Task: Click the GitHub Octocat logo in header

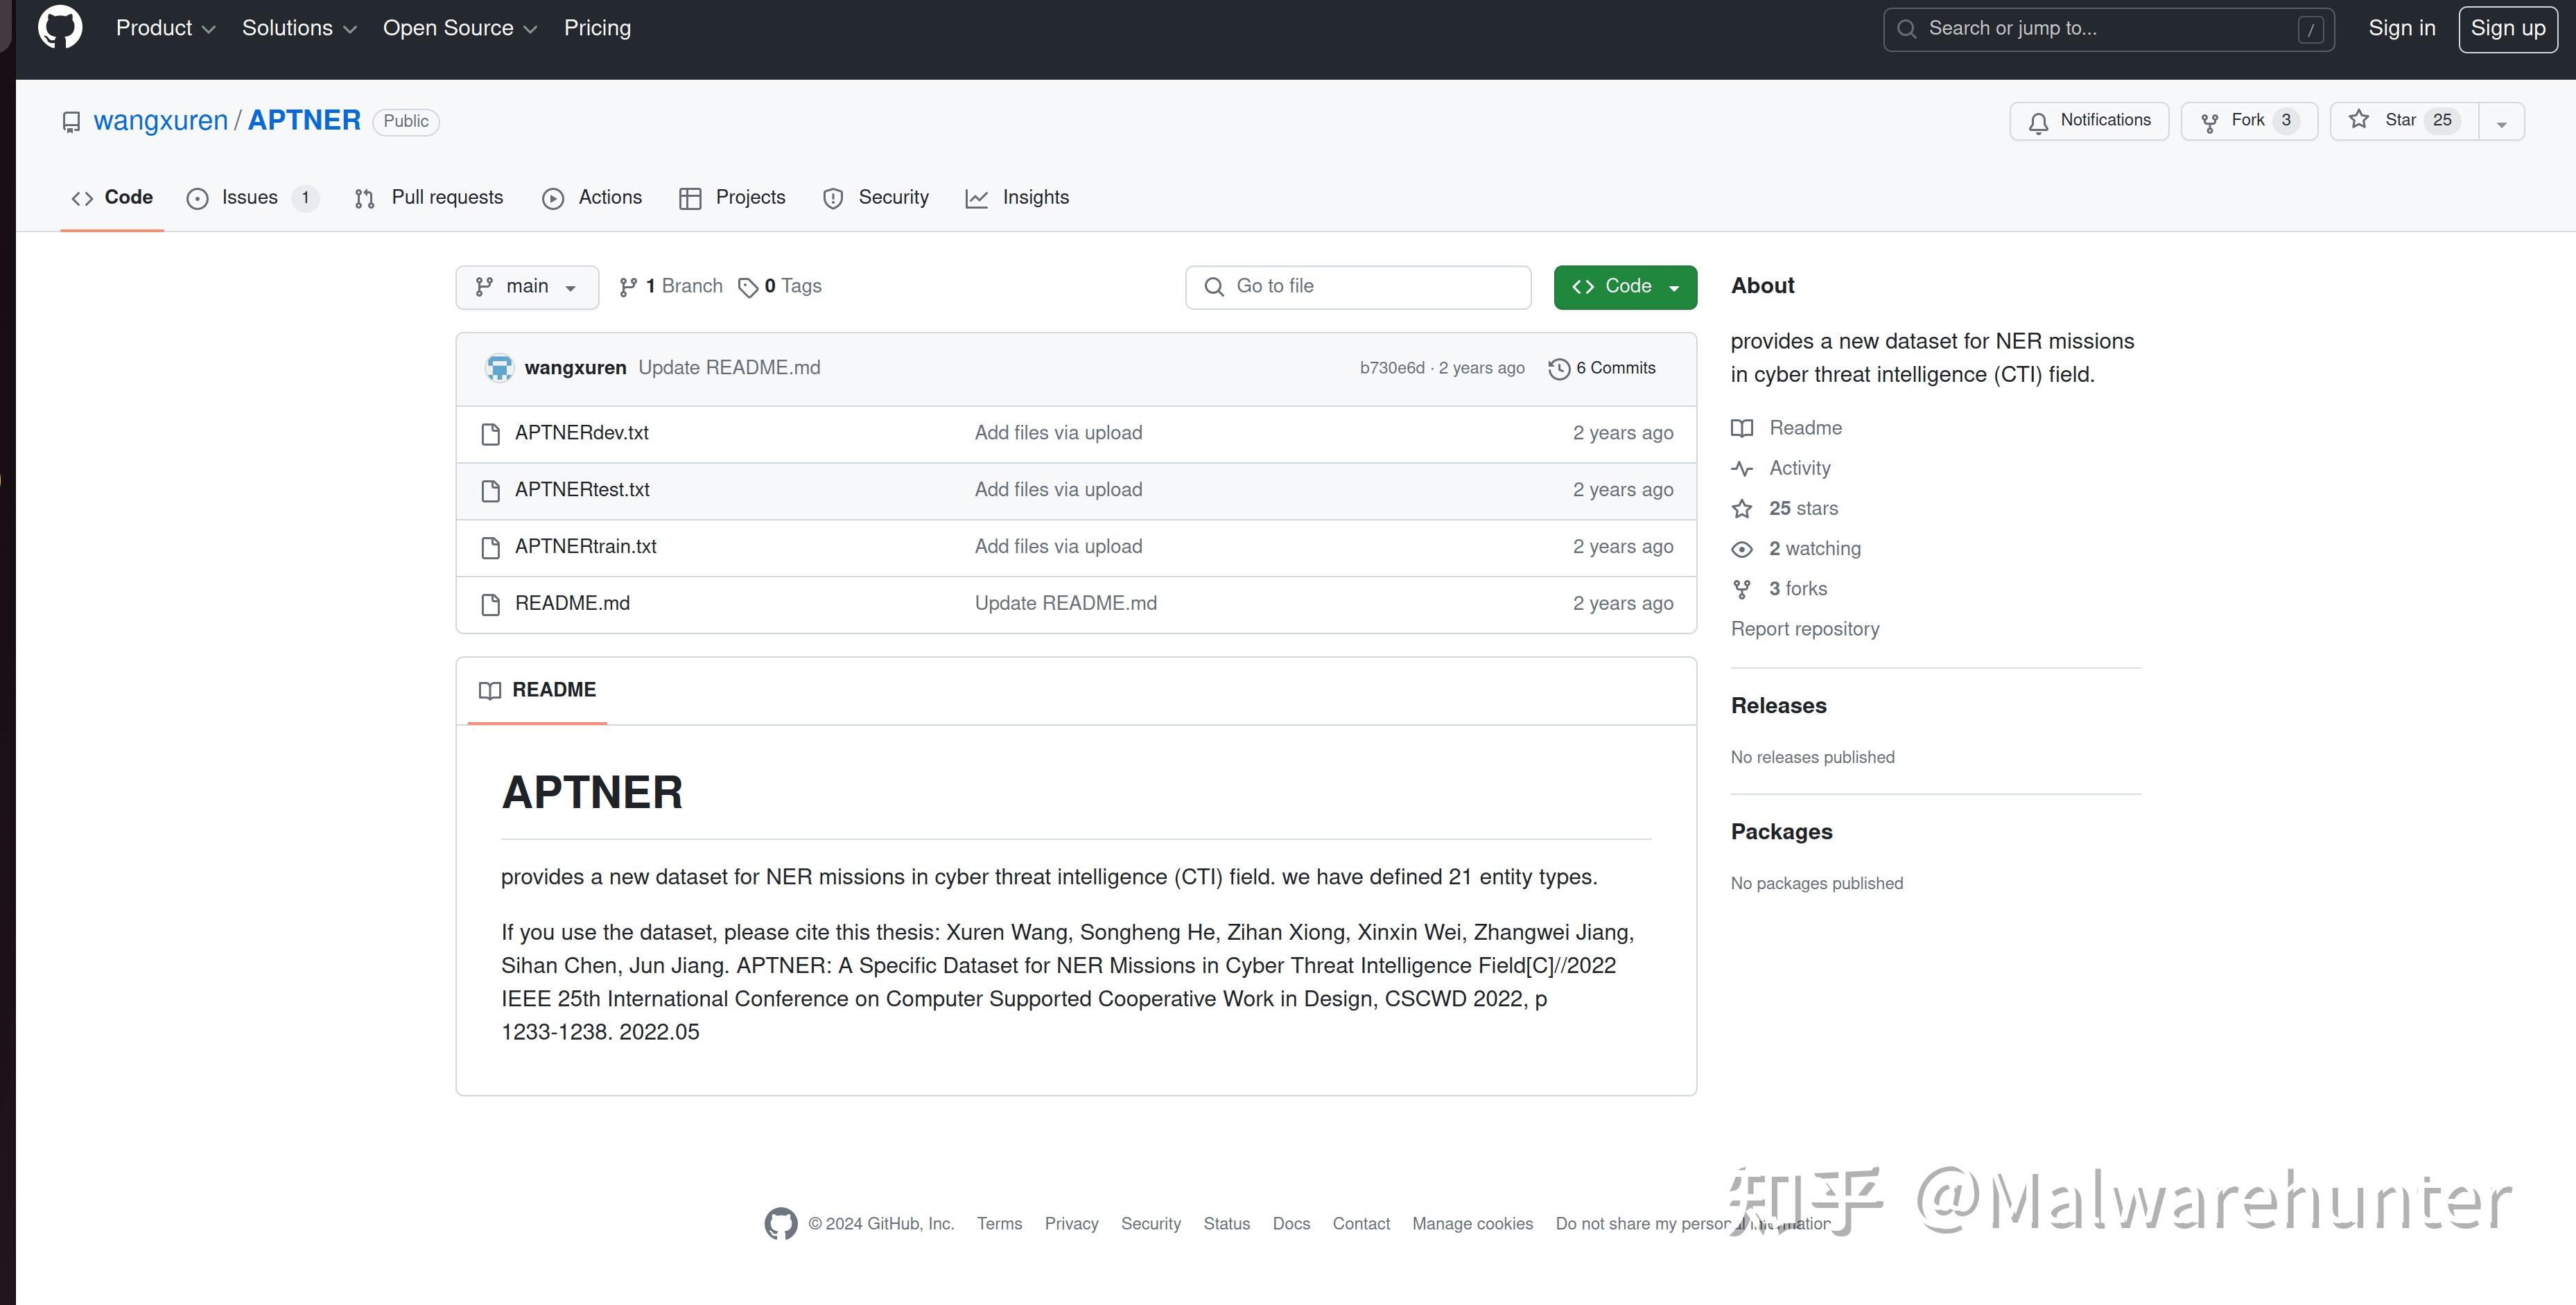Action: pyautogui.click(x=60, y=28)
